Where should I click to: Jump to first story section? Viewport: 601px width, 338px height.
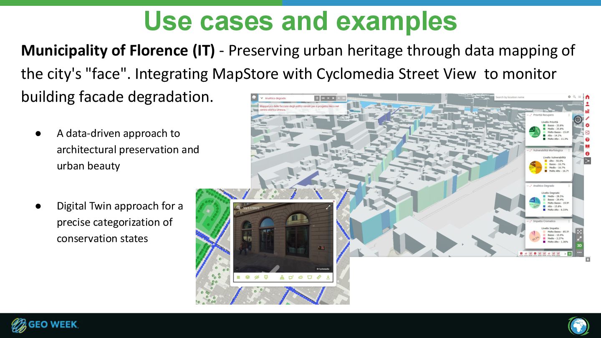(323, 98)
